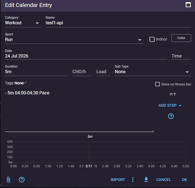The image size is (195, 188).
Task: Click the 2:11 marker on the chart
Action: (x=89, y=166)
